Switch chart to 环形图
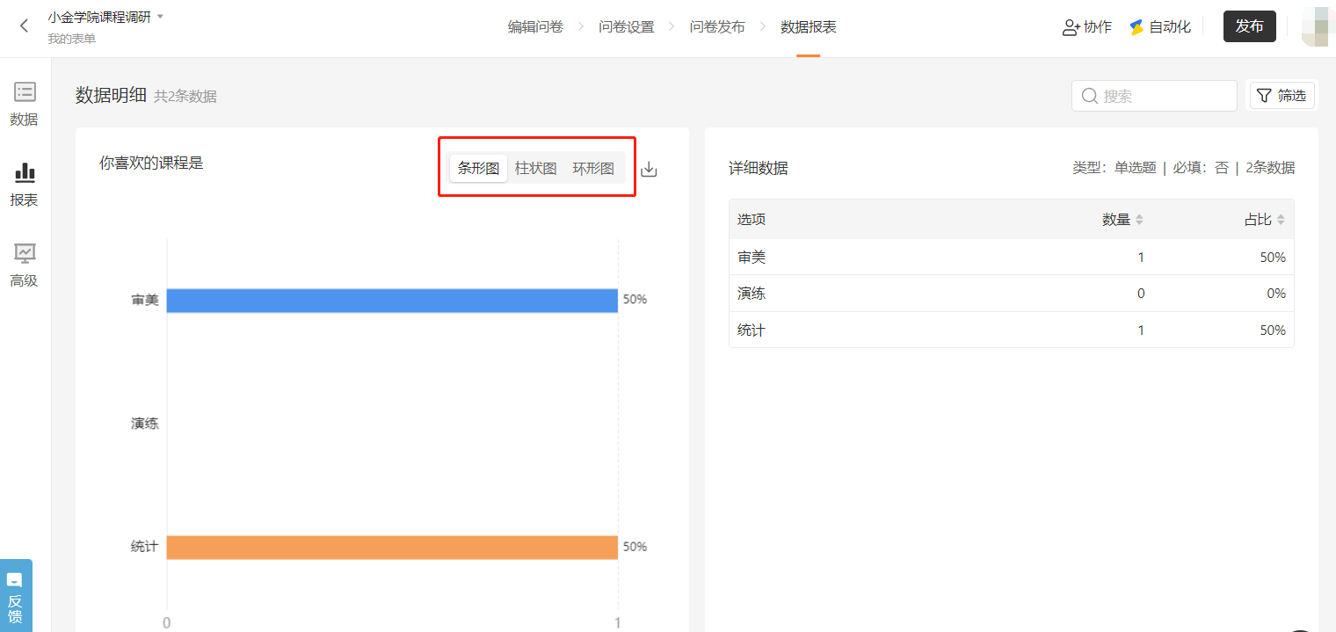Viewport: 1336px width, 632px height. 593,169
